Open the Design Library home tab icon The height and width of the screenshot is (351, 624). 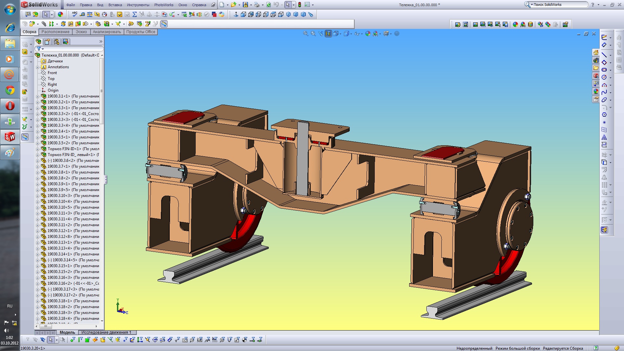596,53
